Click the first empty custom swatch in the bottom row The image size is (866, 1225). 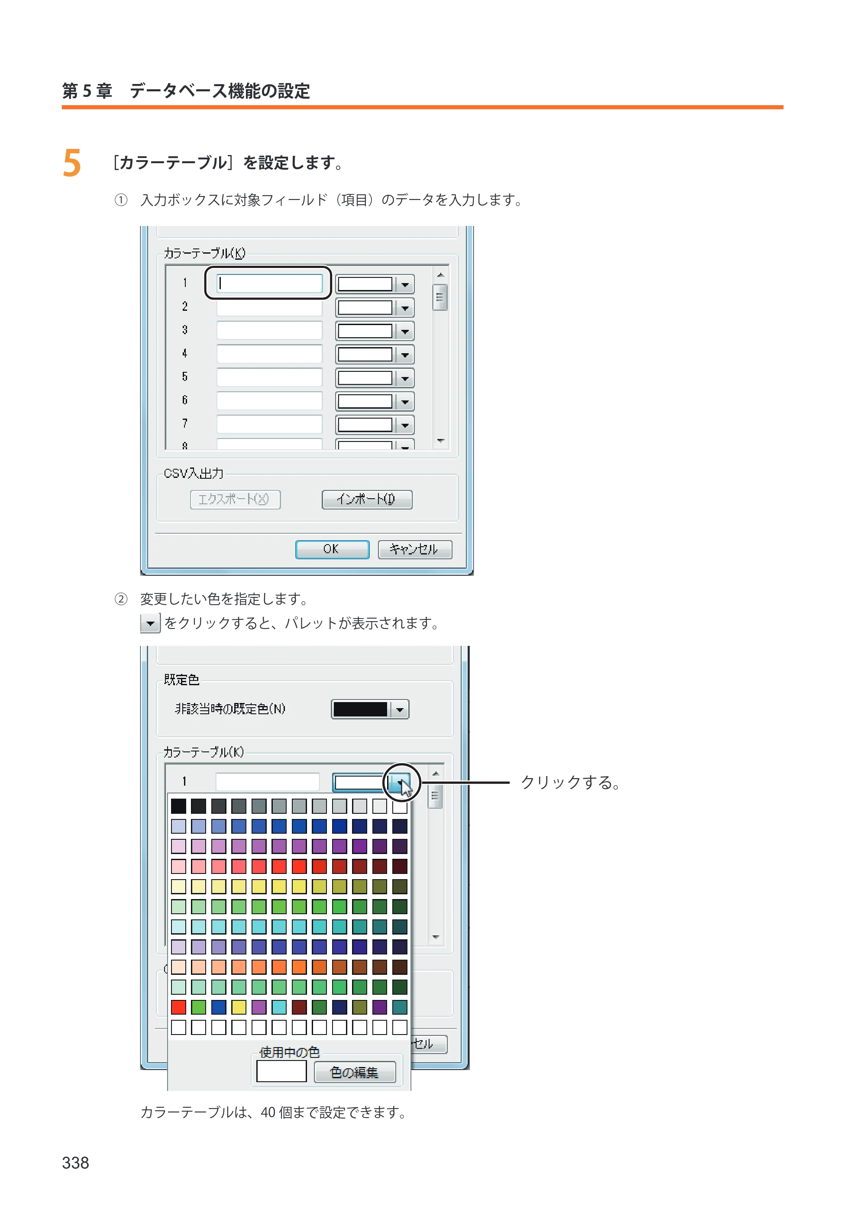(179, 1027)
